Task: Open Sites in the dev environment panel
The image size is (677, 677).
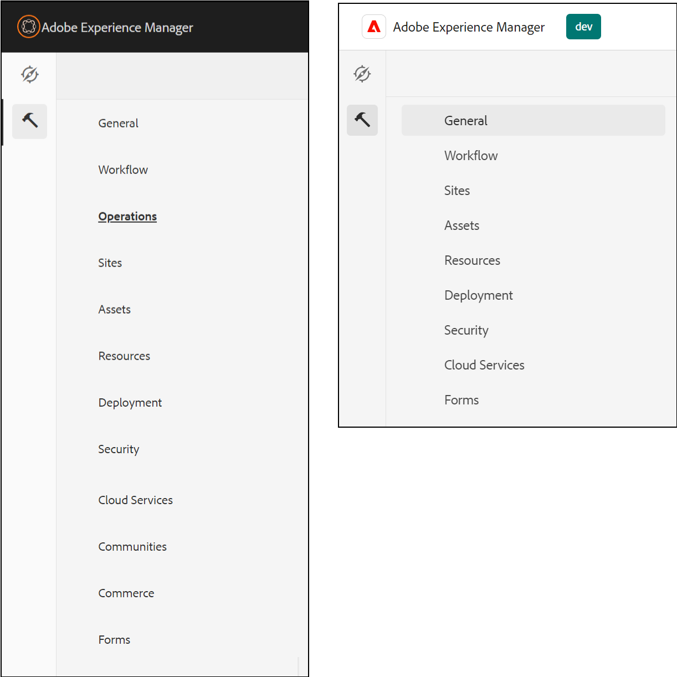Action: [457, 191]
